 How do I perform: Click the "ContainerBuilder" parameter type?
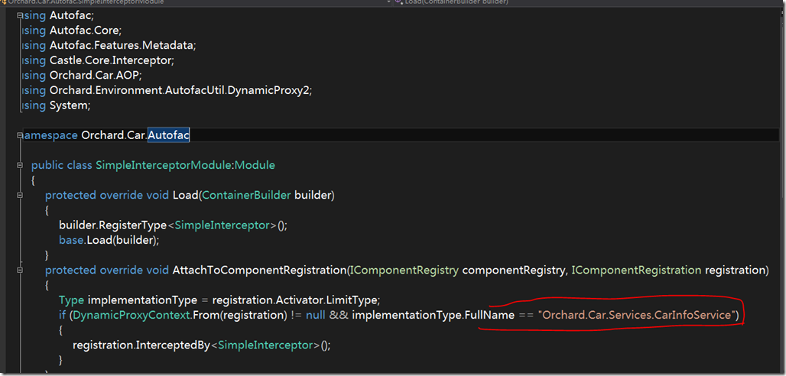pos(247,195)
